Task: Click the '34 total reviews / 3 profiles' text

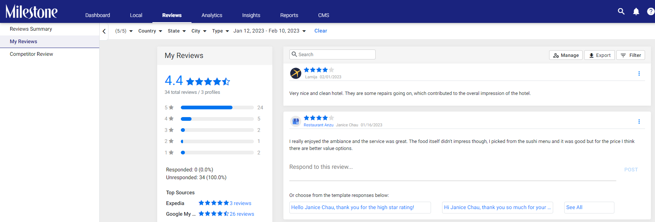Action: tap(192, 92)
